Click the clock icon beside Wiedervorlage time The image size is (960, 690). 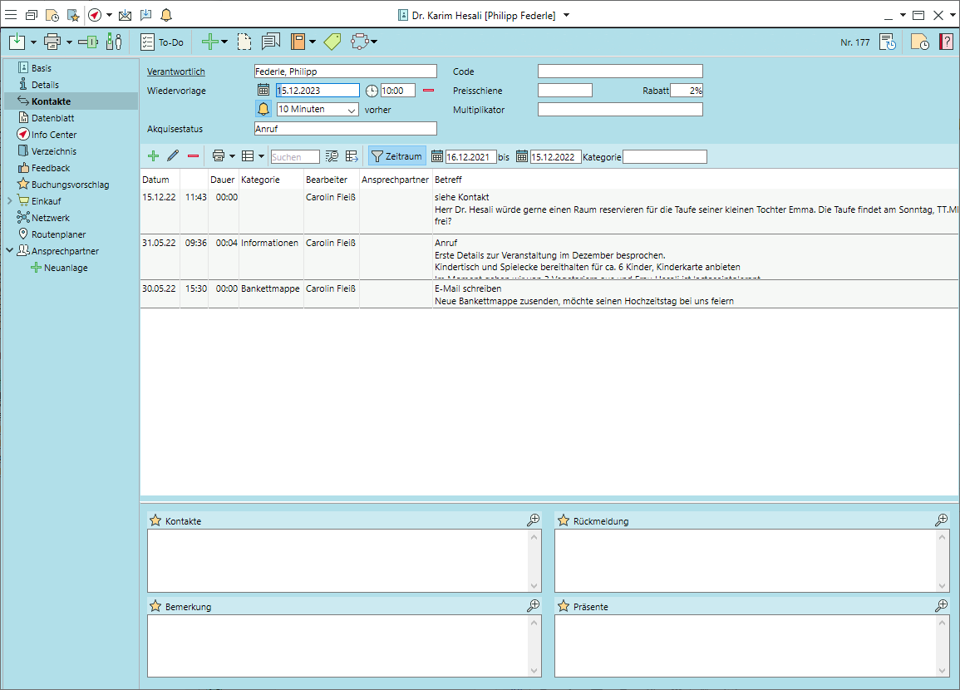[372, 91]
